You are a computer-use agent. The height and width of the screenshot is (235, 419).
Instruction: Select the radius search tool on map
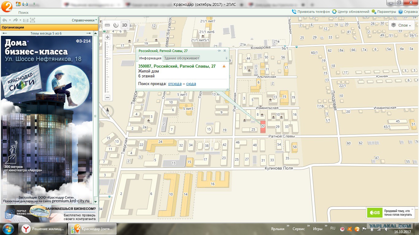[x=116, y=25]
